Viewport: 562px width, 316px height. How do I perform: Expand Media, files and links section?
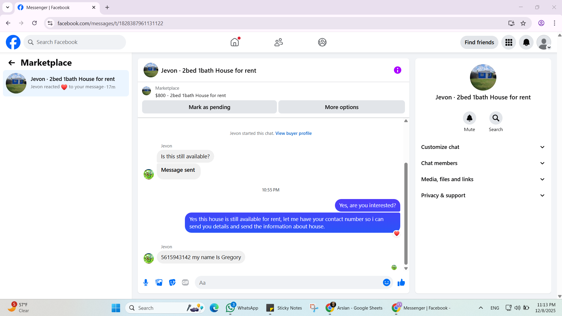click(x=483, y=179)
